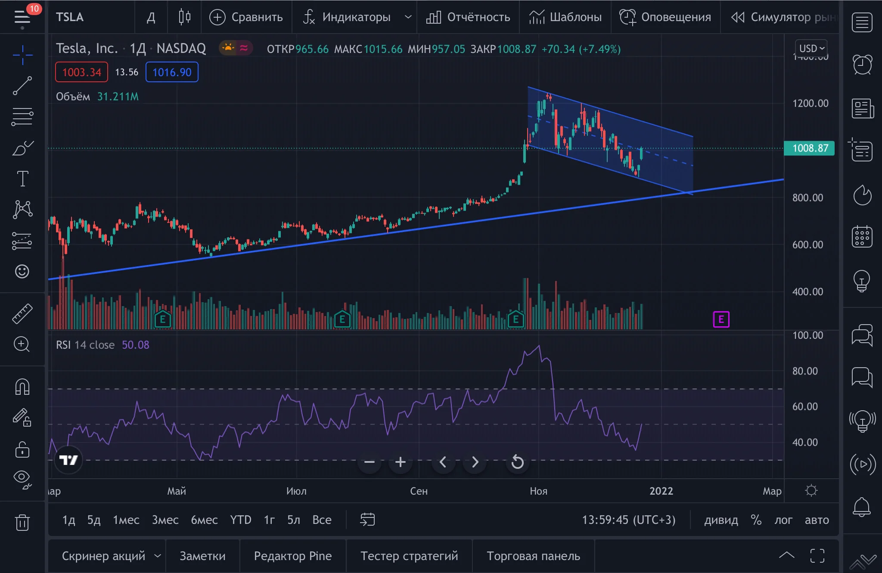
Task: Open the news panel icon
Action: (862, 108)
